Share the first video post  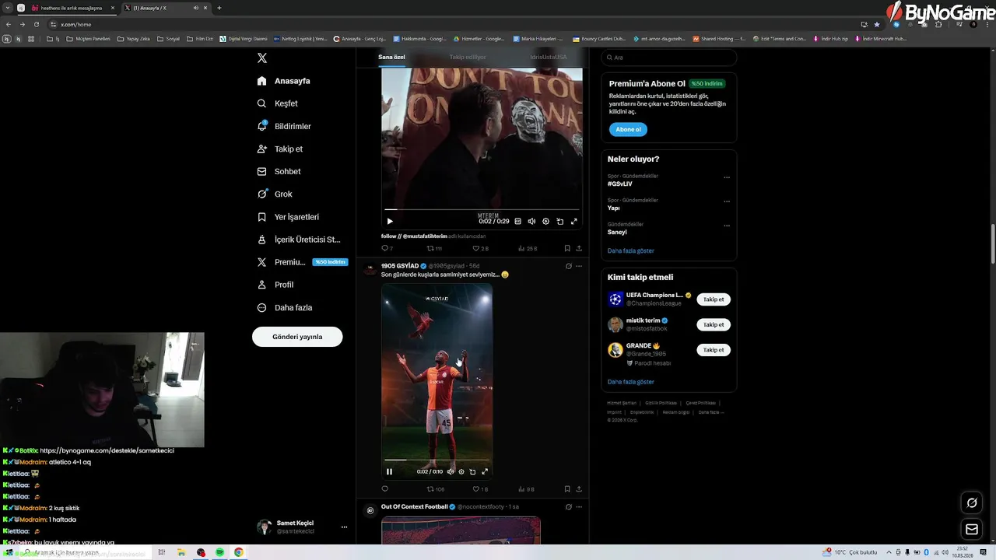[x=579, y=248]
